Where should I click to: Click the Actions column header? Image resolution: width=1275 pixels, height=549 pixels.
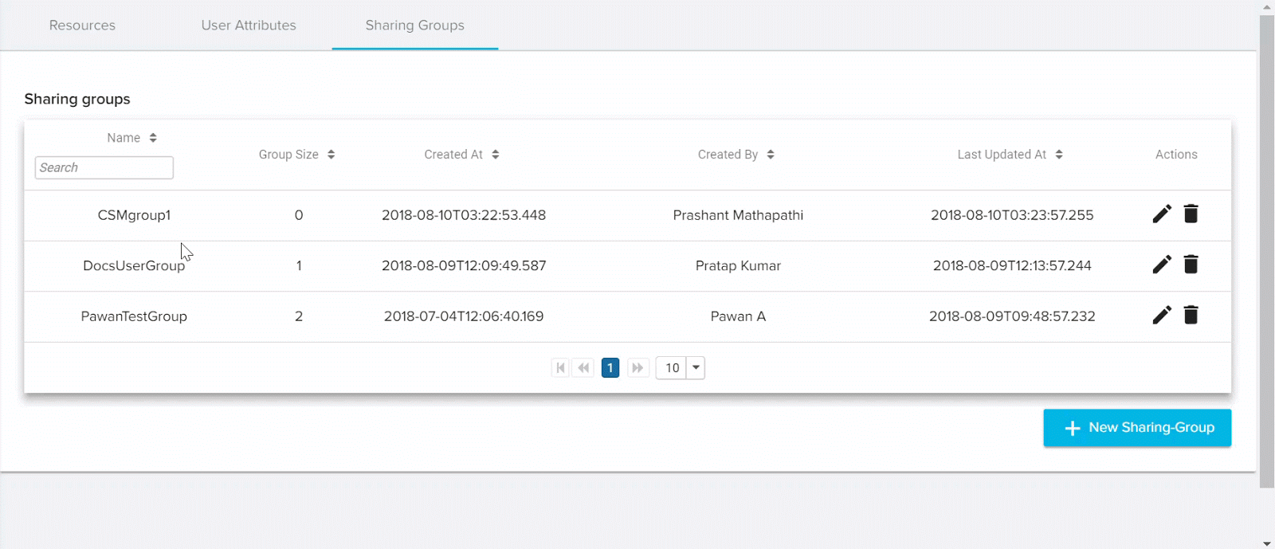click(x=1176, y=155)
